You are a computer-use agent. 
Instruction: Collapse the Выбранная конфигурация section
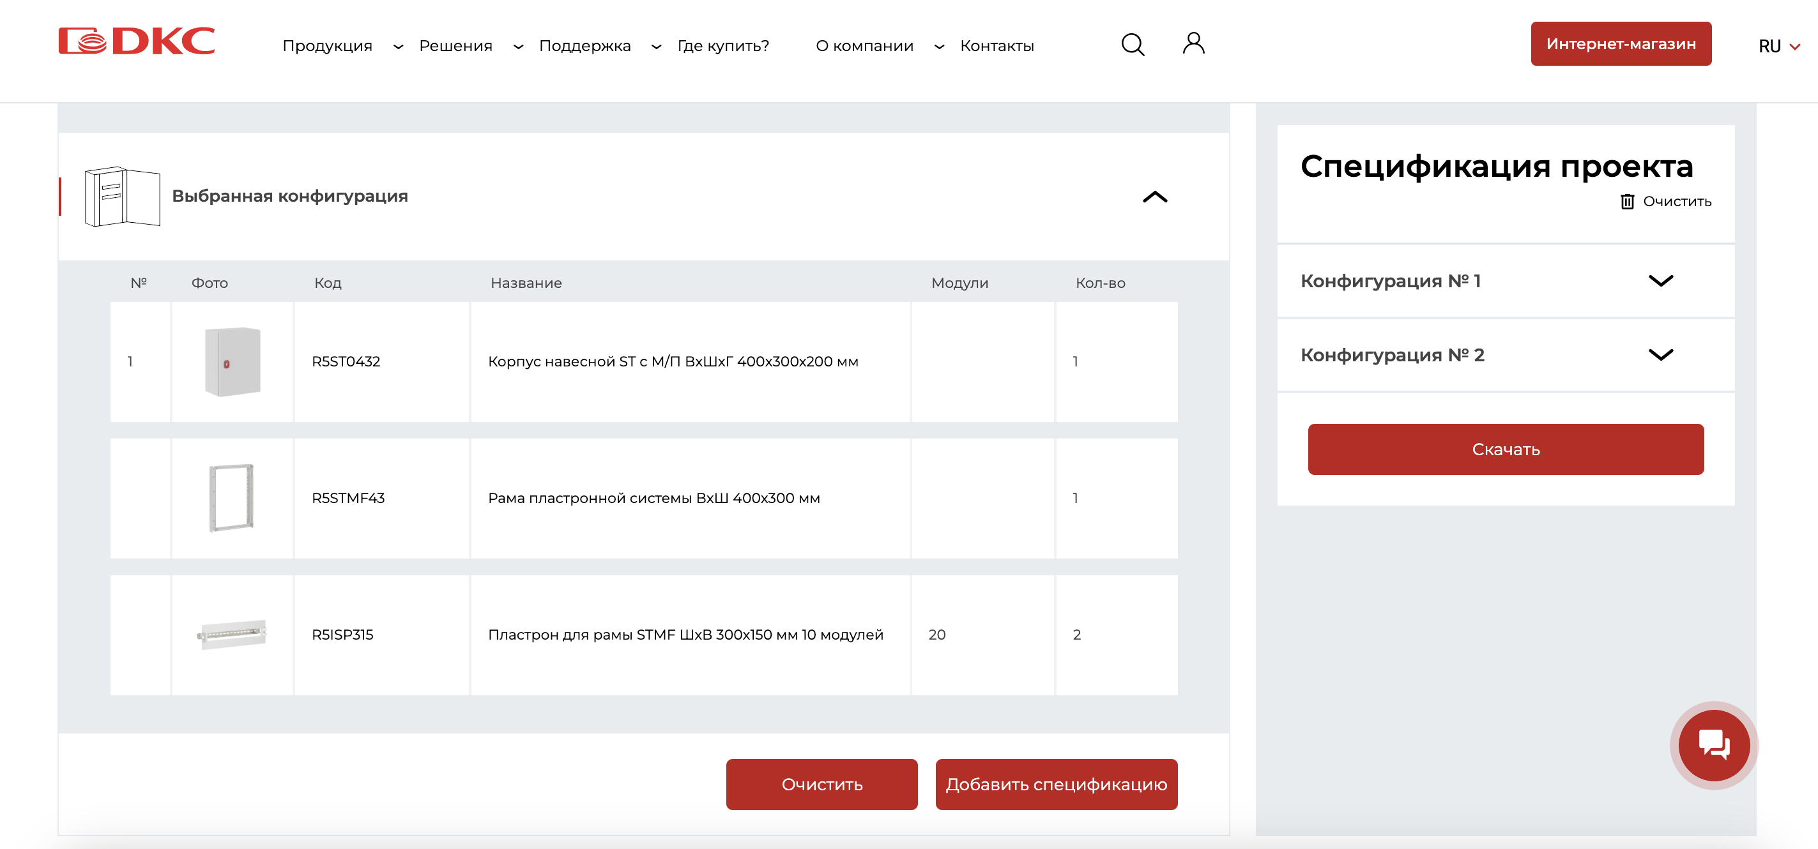pos(1154,197)
